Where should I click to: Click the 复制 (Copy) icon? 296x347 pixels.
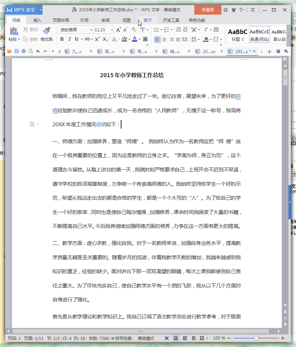tap(26, 39)
